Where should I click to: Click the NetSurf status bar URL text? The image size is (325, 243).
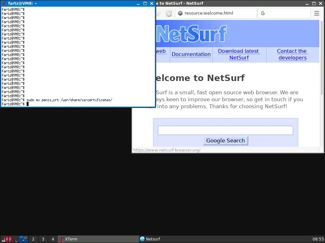click(x=167, y=150)
